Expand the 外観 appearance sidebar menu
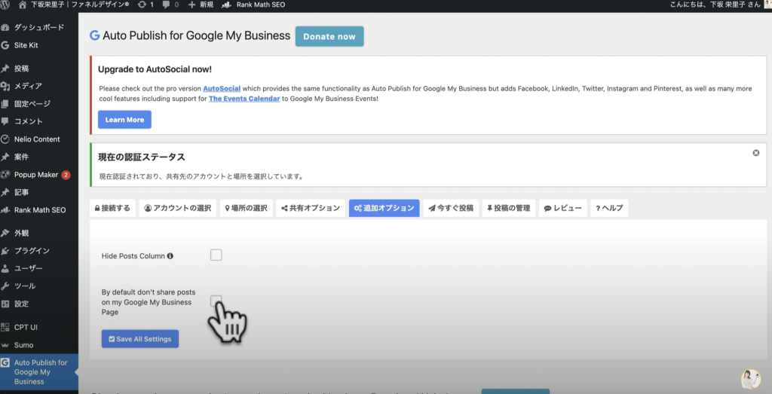 (21, 233)
